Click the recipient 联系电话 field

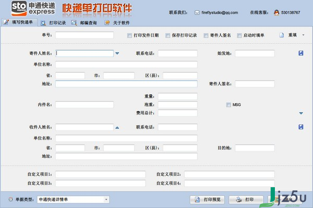(178, 127)
